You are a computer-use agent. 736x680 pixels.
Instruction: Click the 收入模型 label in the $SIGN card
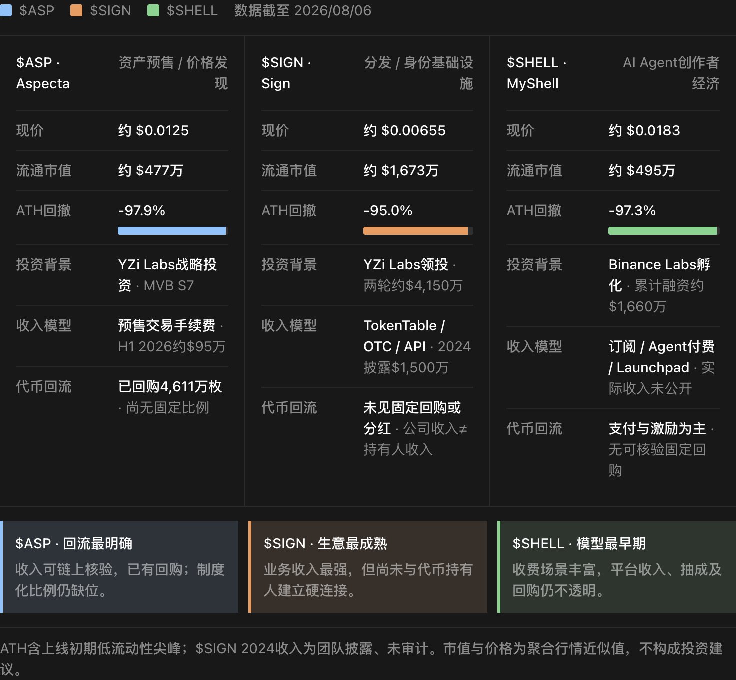point(289,325)
